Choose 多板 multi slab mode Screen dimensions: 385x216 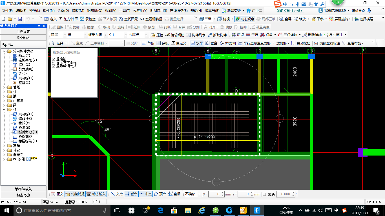tap(162, 43)
